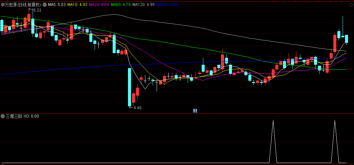Expand the 申万宏源 main chart dropdown arrow
The height and width of the screenshot is (165, 354).
[x=44, y=5]
